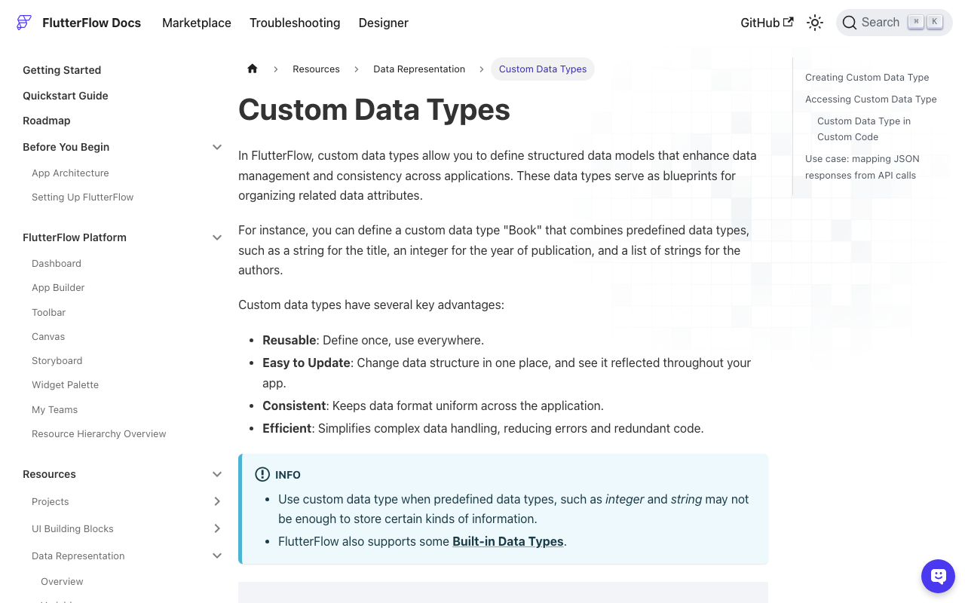This screenshot has width=965, height=603.
Task: Click the FlutterFlow Platform sidebar label
Action: point(75,237)
